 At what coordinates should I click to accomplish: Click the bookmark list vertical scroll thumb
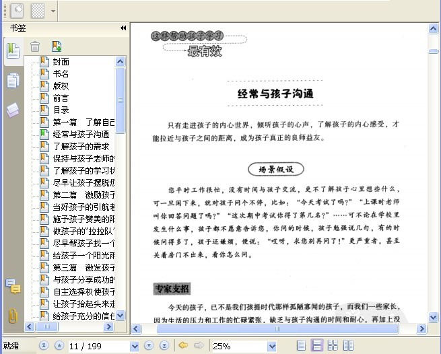(120, 100)
